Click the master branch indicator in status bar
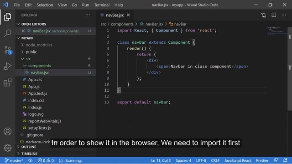292x164 pixels. pyautogui.click(x=14, y=160)
